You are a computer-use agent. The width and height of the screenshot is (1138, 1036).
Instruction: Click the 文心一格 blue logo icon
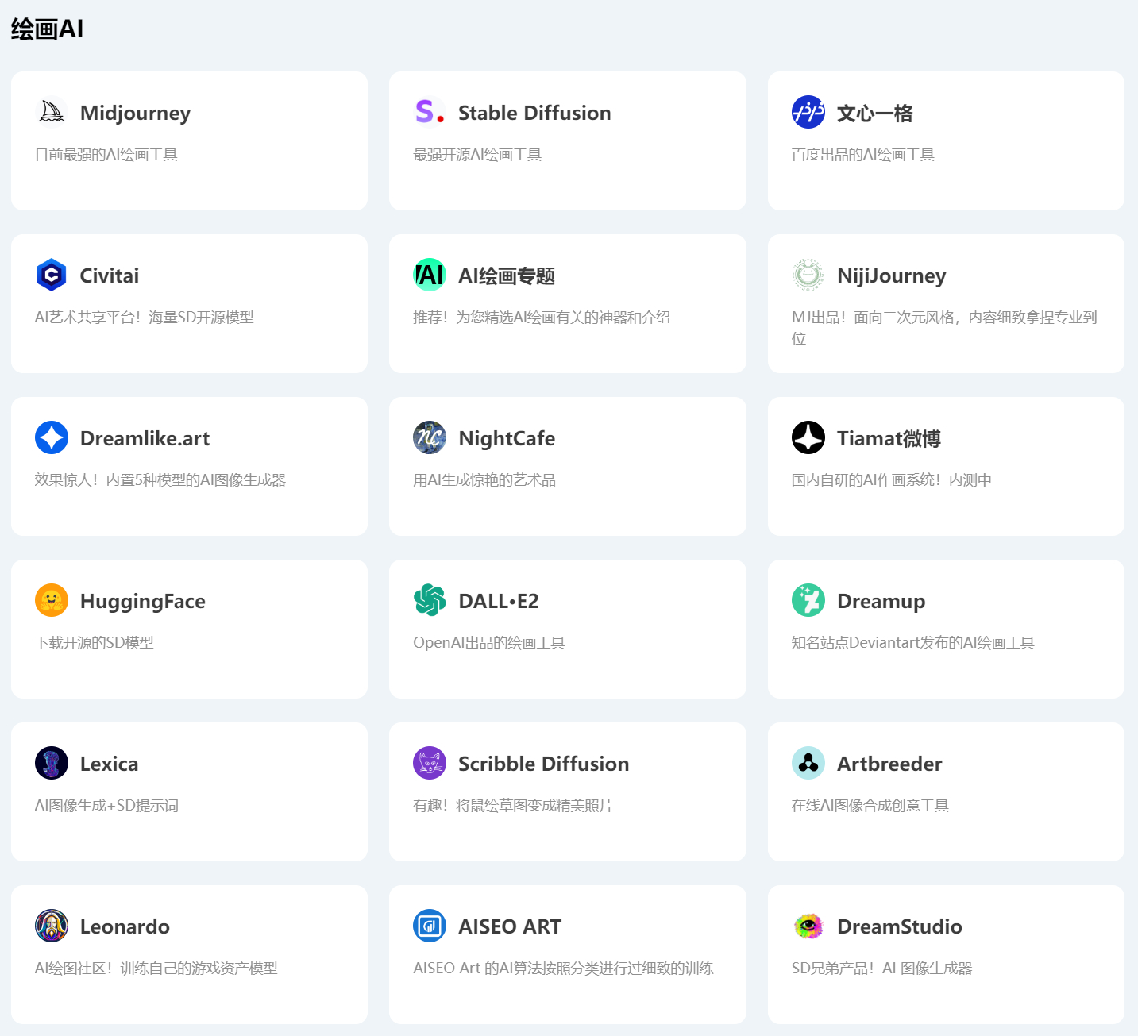pos(808,112)
